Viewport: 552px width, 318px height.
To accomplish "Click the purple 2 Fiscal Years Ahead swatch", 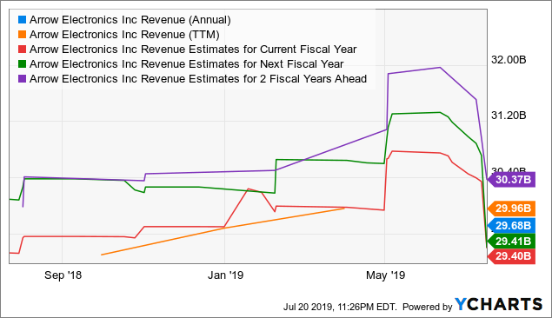I will (23, 79).
